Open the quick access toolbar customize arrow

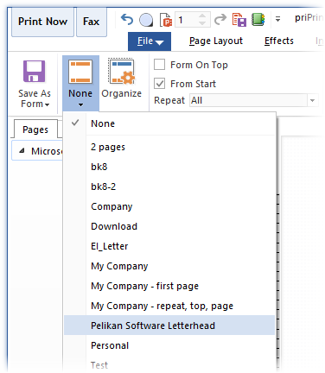pyautogui.click(x=277, y=20)
